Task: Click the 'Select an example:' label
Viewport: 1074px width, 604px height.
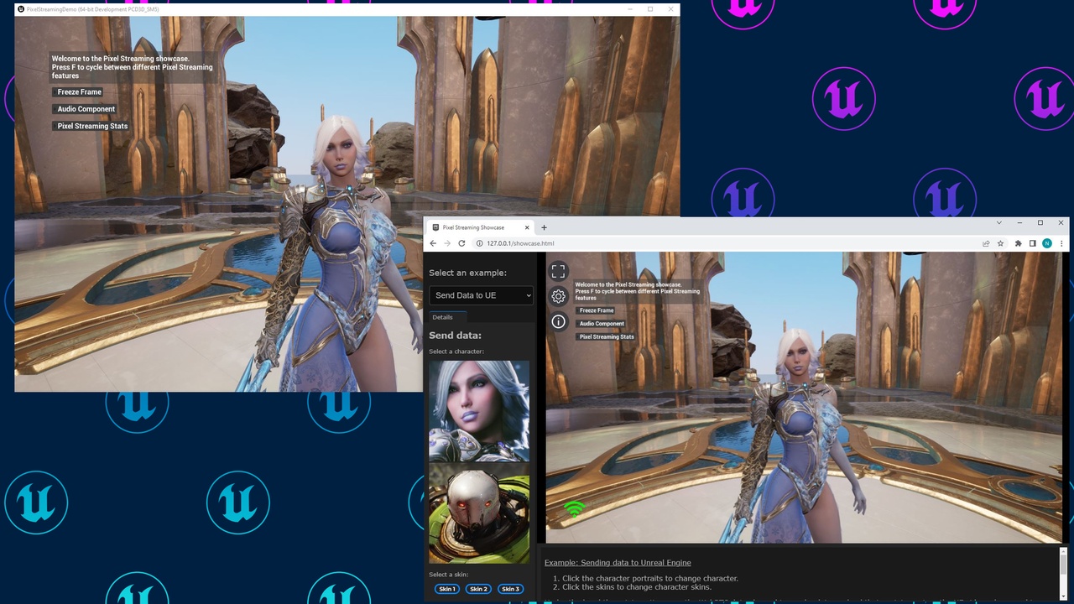Action: [467, 273]
